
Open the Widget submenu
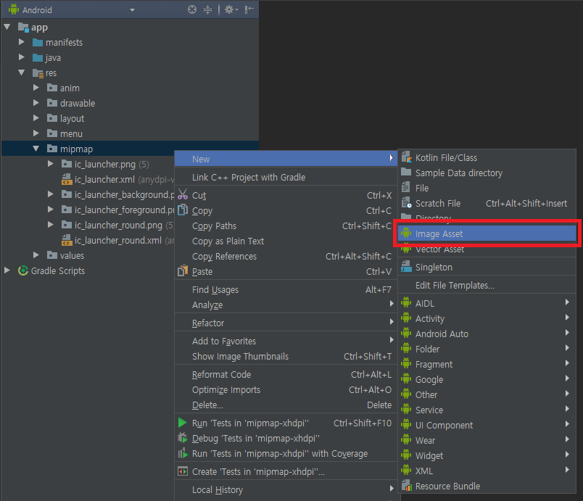pos(487,455)
